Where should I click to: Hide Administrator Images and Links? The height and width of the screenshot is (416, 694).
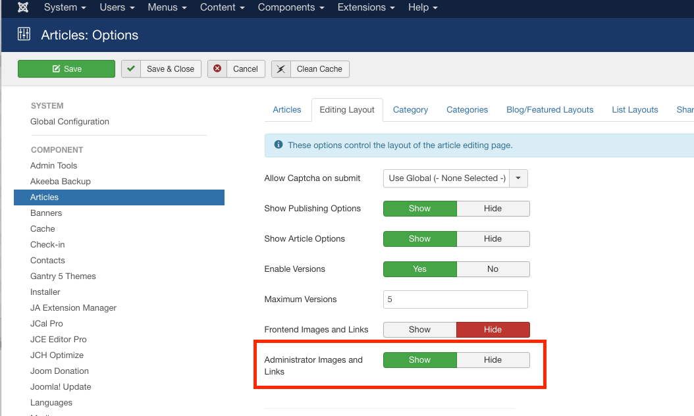tap(493, 360)
